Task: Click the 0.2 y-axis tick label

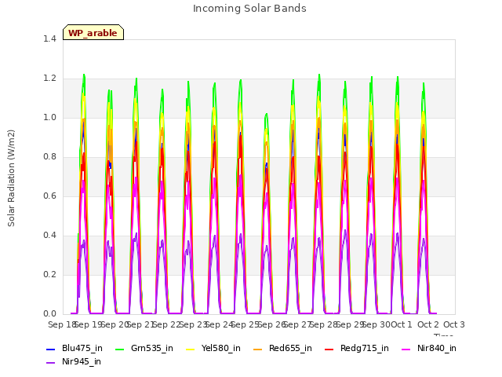Action: tap(49, 274)
